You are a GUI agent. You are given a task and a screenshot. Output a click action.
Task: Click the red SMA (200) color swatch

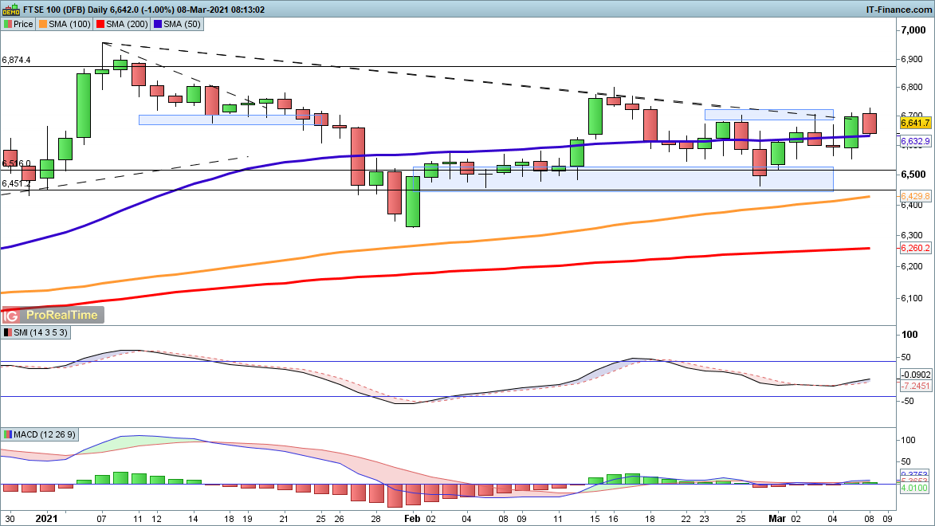click(x=100, y=24)
